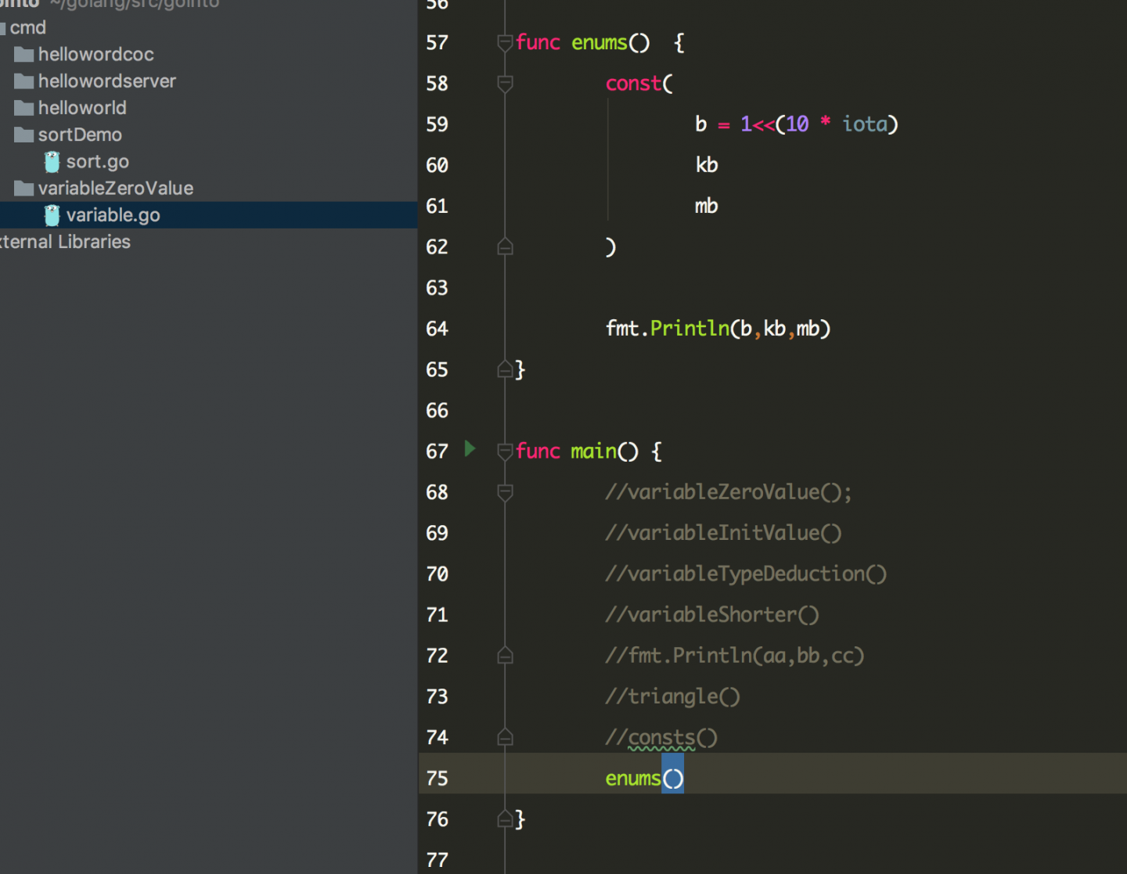Click the mb constant on line 61
Viewport: 1127px width, 874px height.
coord(707,206)
